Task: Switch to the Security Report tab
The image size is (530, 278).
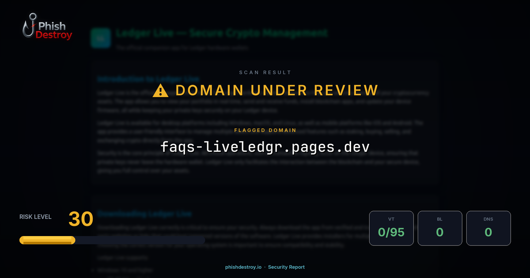Action: coord(287,267)
